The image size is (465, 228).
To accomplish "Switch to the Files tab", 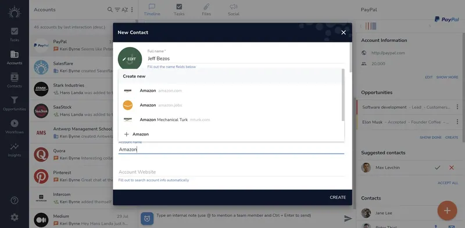I will [x=206, y=10].
